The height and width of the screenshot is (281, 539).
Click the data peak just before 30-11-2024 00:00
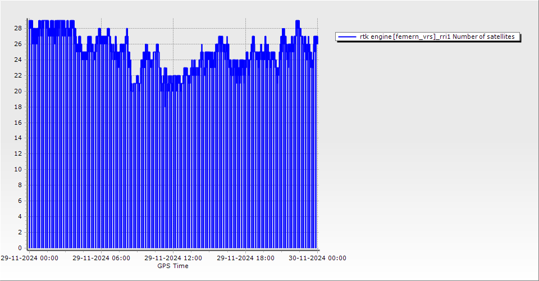[x=298, y=22]
